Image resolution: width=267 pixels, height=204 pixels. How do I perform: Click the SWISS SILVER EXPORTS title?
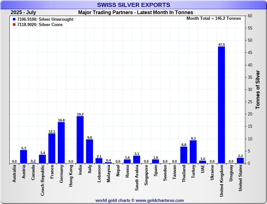click(133, 5)
